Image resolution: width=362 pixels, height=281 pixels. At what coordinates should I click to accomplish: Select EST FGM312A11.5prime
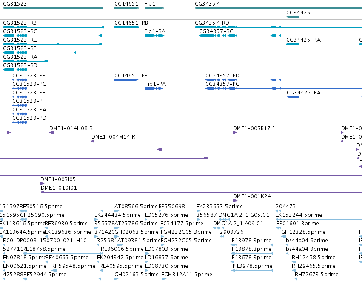pos(164,279)
